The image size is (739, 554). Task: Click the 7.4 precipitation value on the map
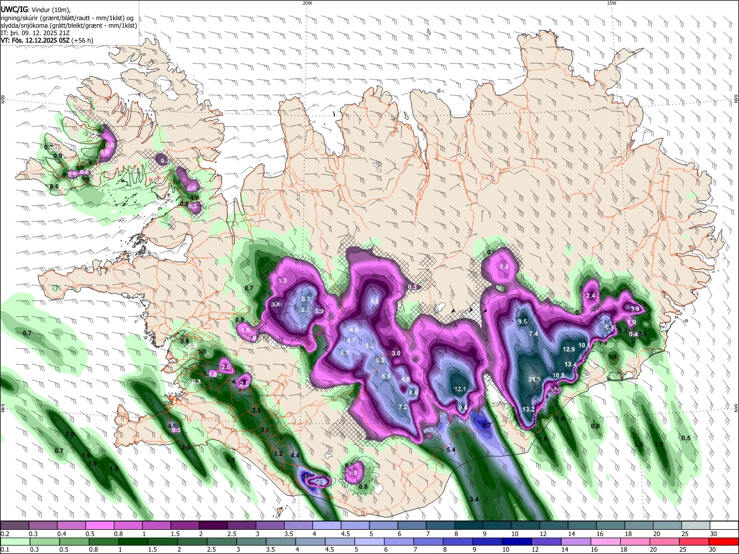[533, 334]
